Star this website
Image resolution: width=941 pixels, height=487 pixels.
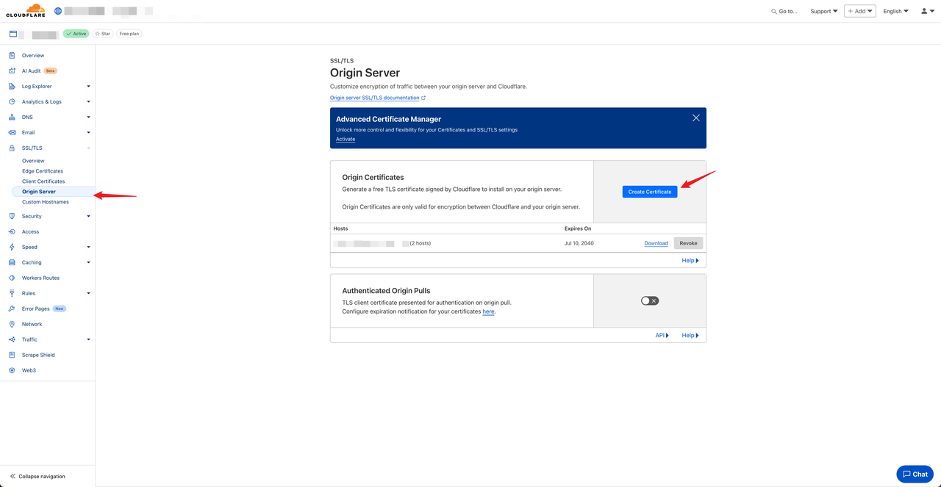point(103,33)
